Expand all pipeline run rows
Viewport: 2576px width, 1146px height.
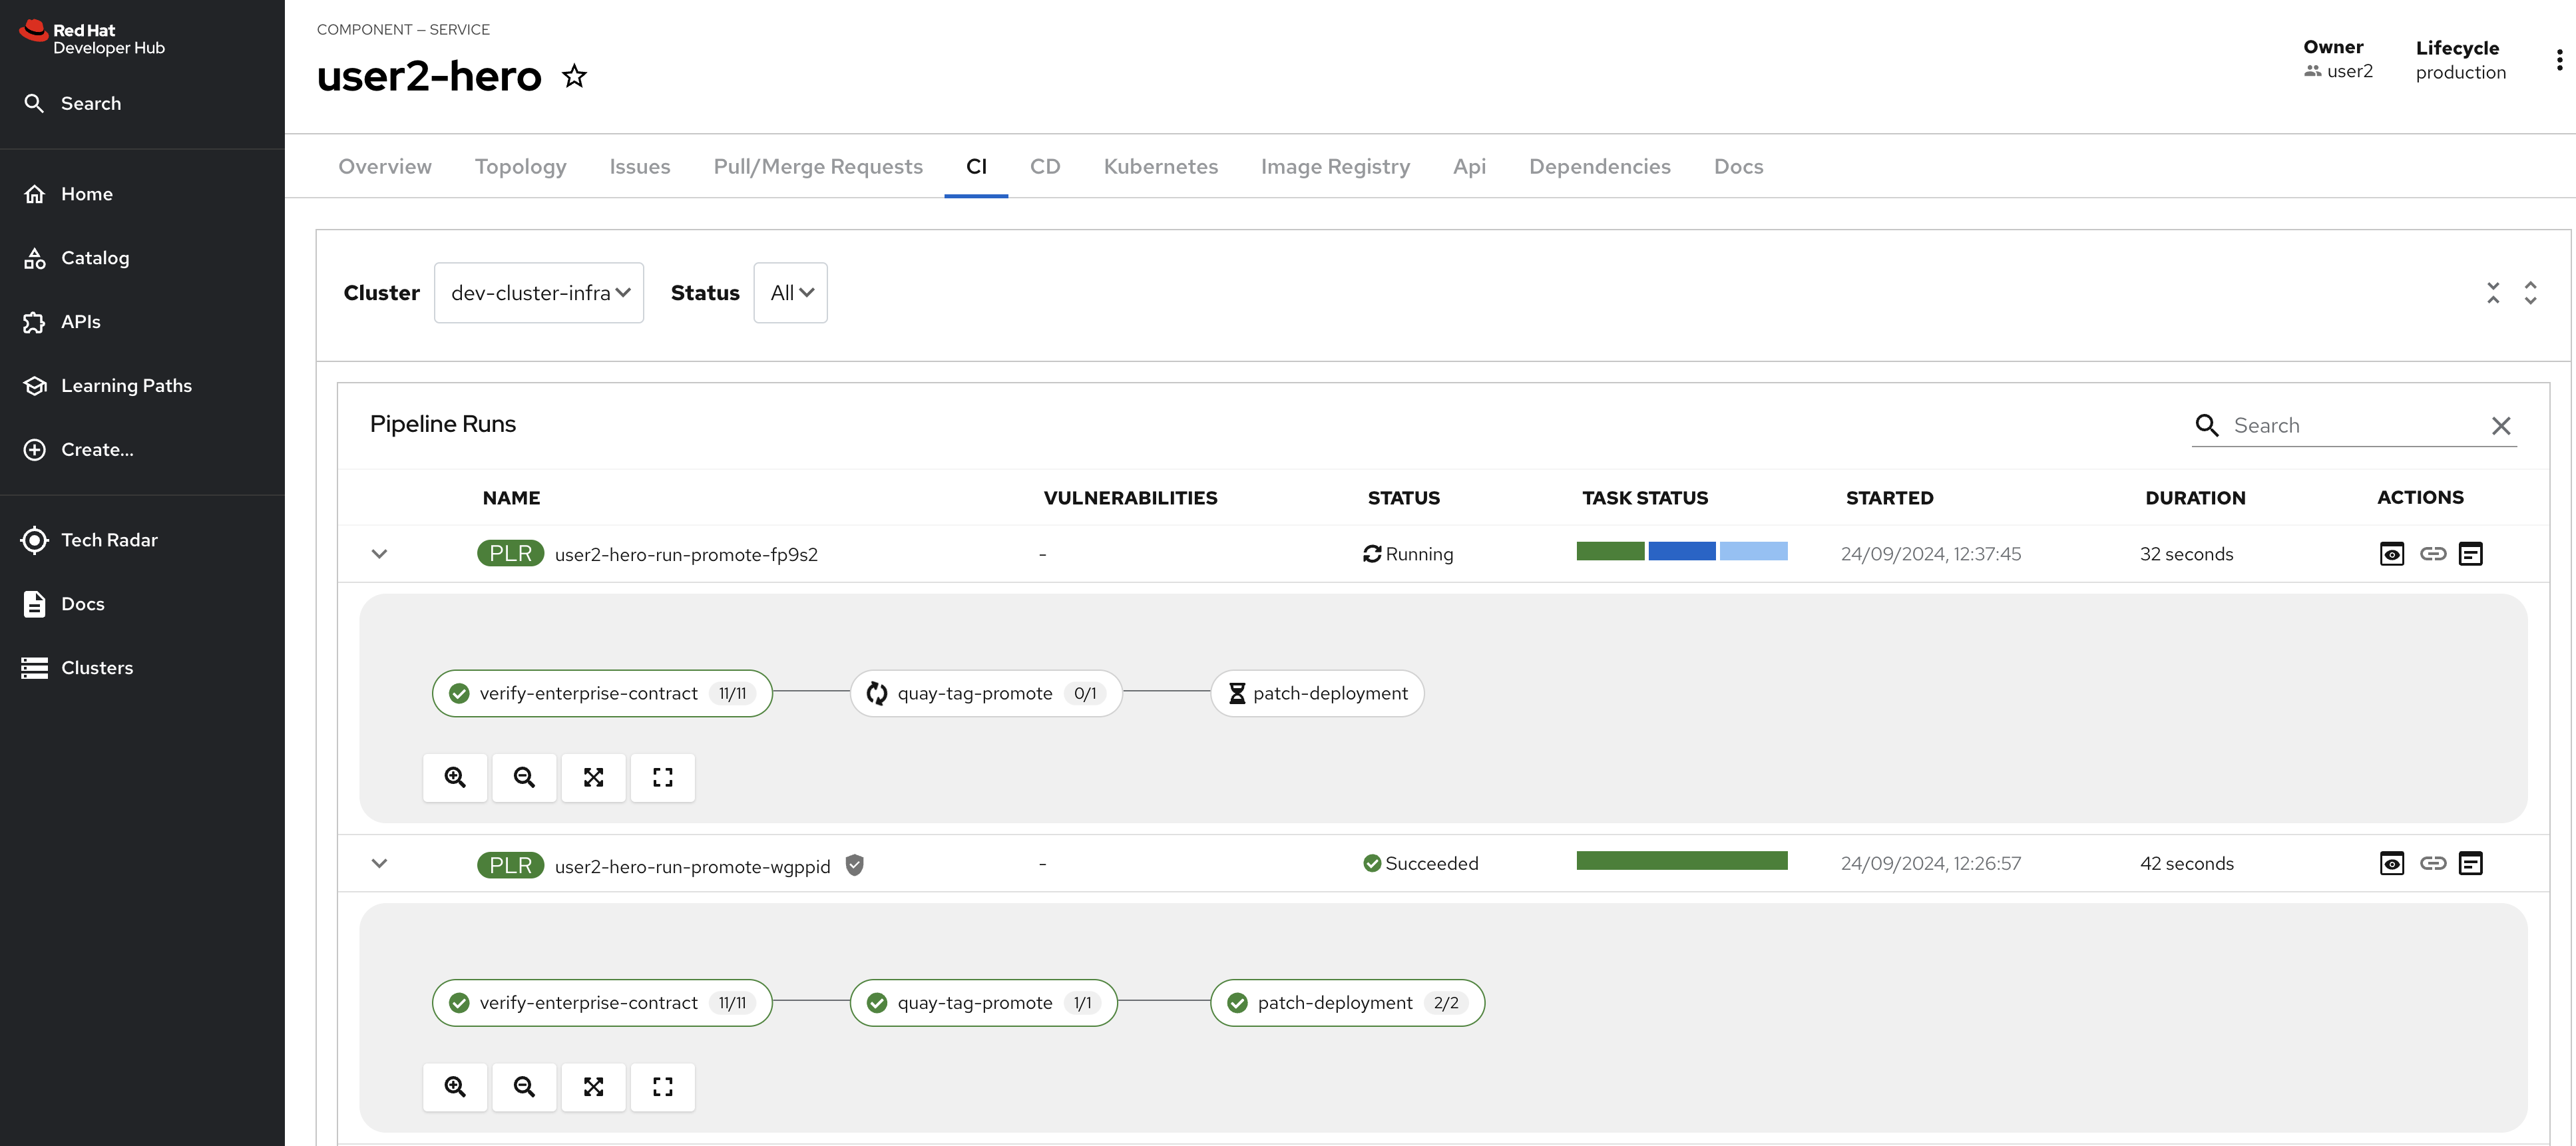point(2530,293)
